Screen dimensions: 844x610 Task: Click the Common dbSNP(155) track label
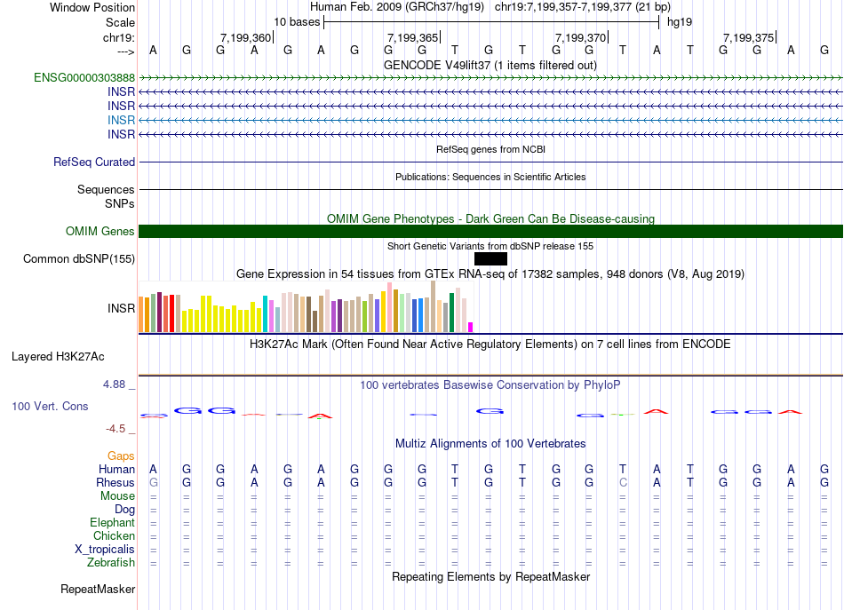(78, 259)
